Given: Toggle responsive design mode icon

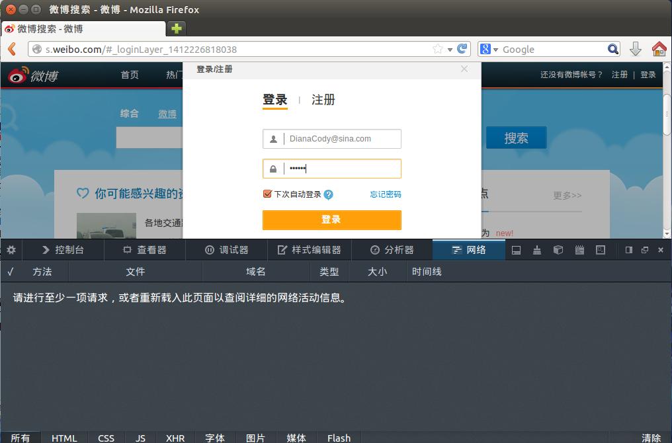Looking at the screenshot, I should 601,250.
